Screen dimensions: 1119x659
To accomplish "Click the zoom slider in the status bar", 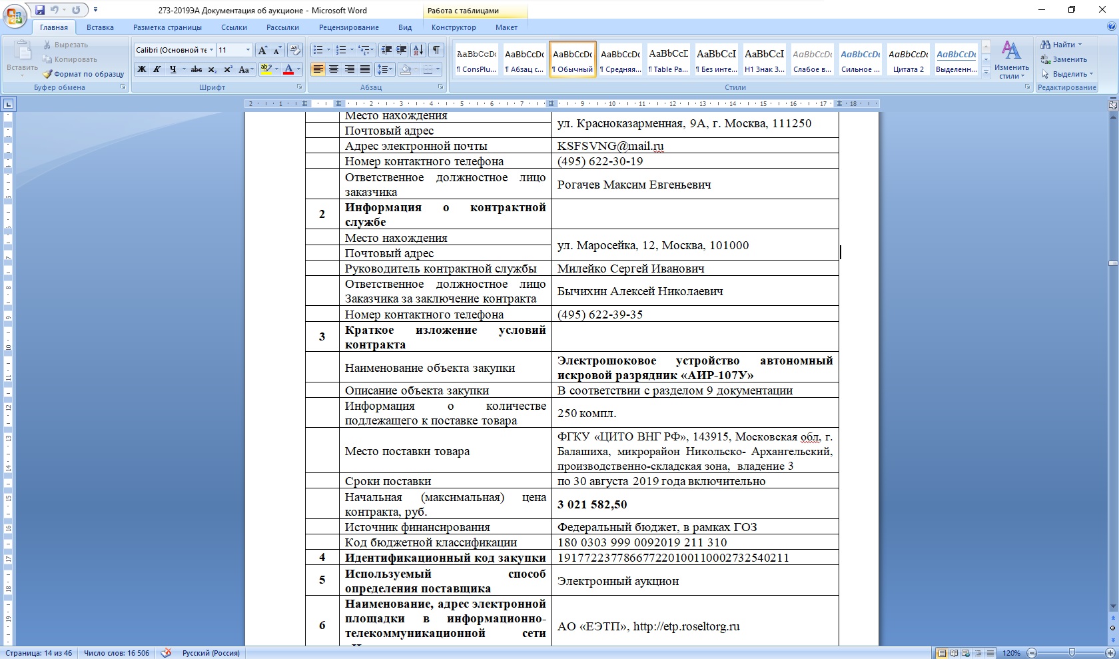I will pyautogui.click(x=1072, y=653).
